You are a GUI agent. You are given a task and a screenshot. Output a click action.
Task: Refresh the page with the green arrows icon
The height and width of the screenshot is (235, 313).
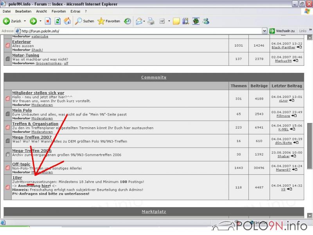point(58,21)
